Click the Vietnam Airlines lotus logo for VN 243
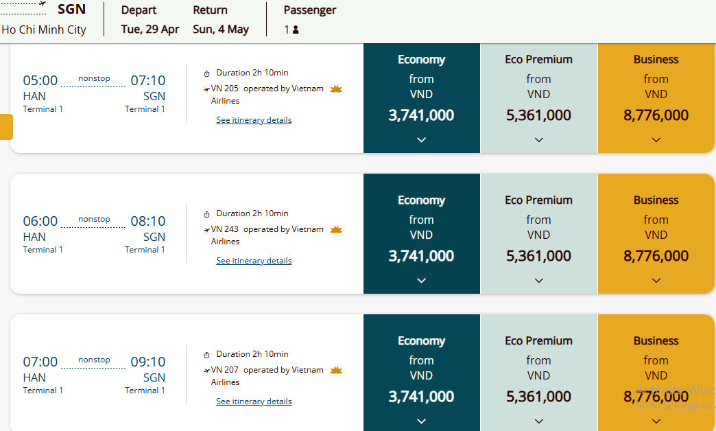 pos(336,229)
